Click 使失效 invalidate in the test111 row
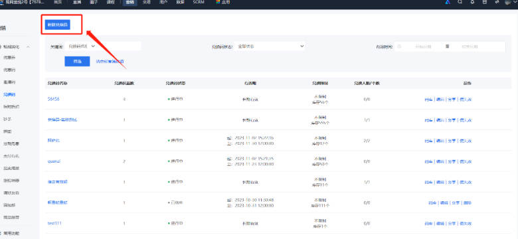The height and width of the screenshot is (239, 518). click(465, 224)
